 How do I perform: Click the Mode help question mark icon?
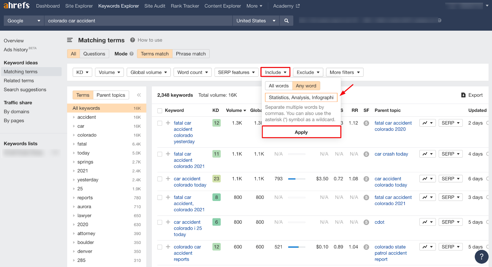132,54
